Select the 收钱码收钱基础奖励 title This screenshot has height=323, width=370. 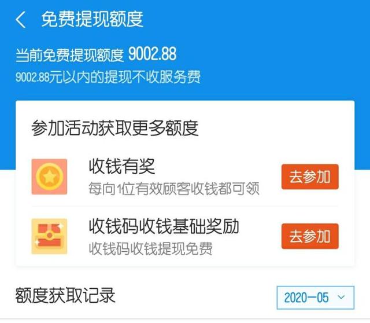coord(164,226)
